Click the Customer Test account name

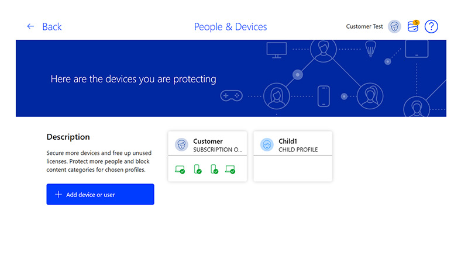tap(364, 27)
